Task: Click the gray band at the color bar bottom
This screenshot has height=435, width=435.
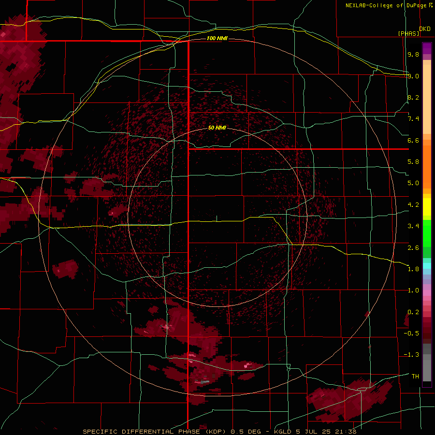Action: tap(427, 370)
